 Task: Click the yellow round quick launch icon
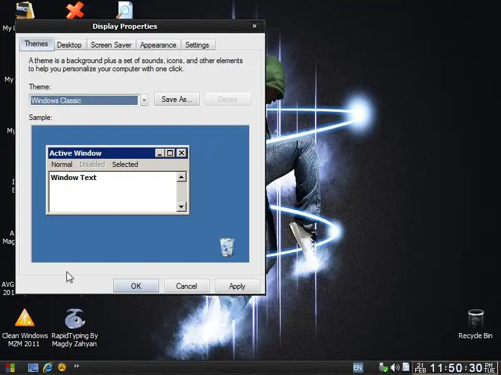[x=62, y=367]
